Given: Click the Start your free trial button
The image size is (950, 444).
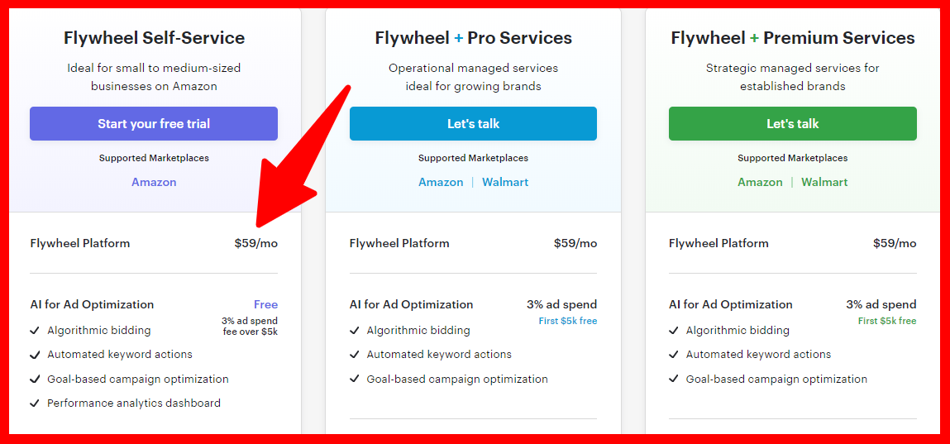Looking at the screenshot, I should point(154,124).
